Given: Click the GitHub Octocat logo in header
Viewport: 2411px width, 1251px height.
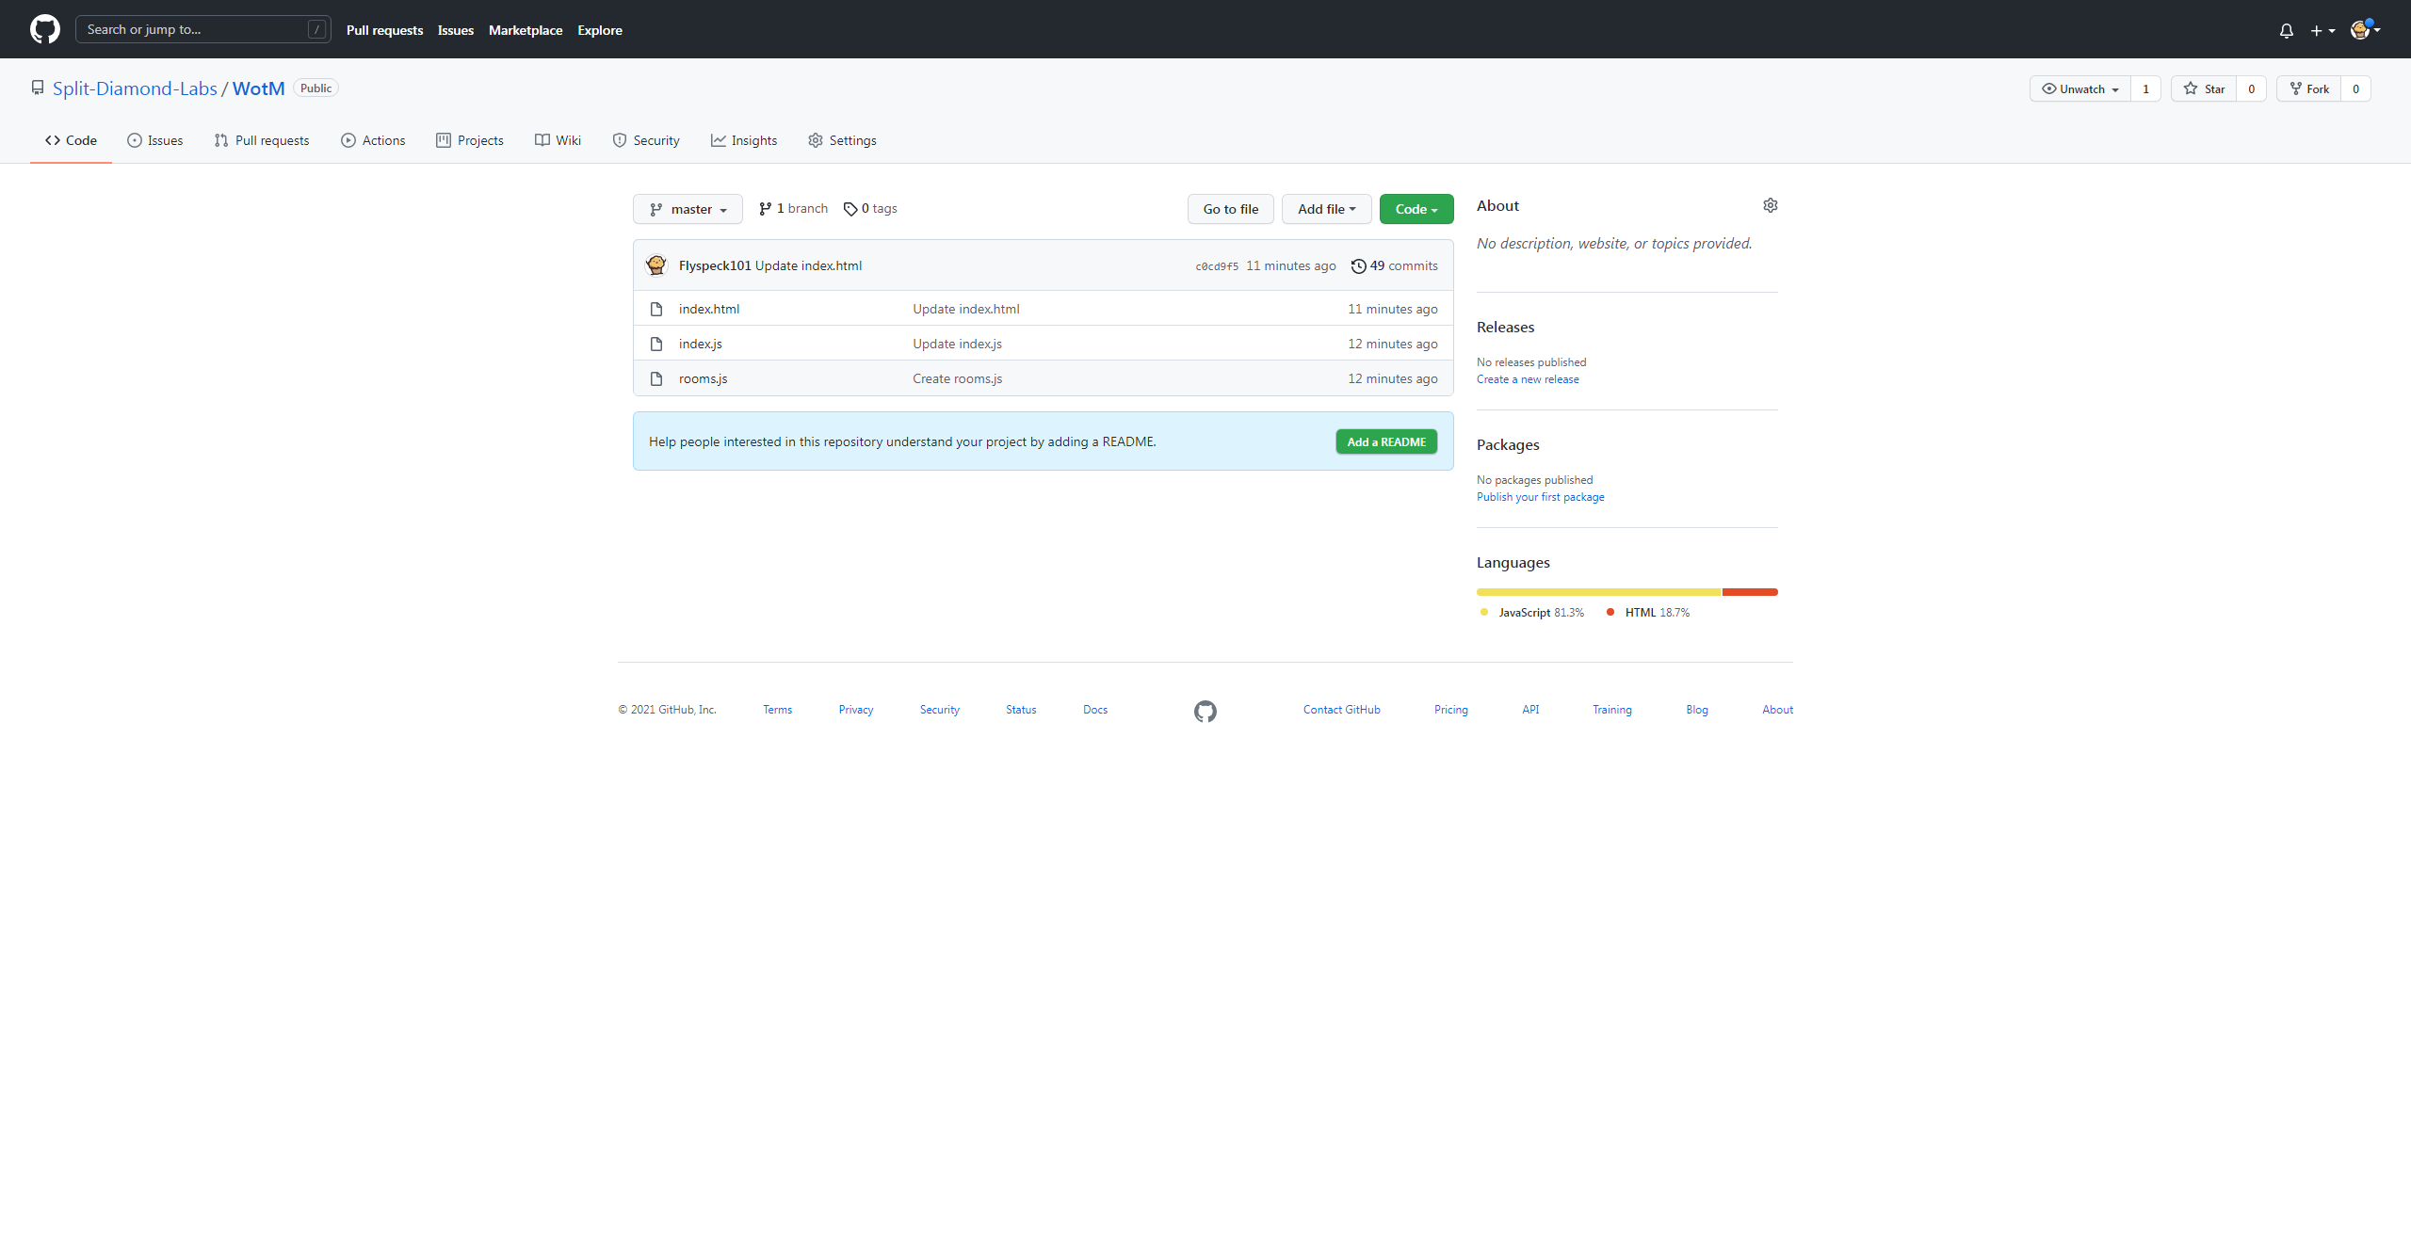Looking at the screenshot, I should (44, 29).
